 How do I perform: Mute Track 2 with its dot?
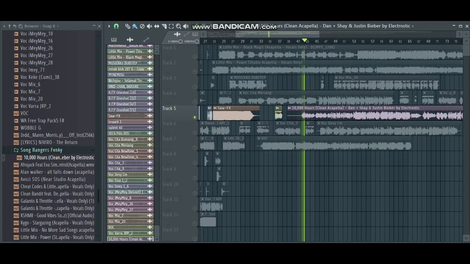[195, 71]
